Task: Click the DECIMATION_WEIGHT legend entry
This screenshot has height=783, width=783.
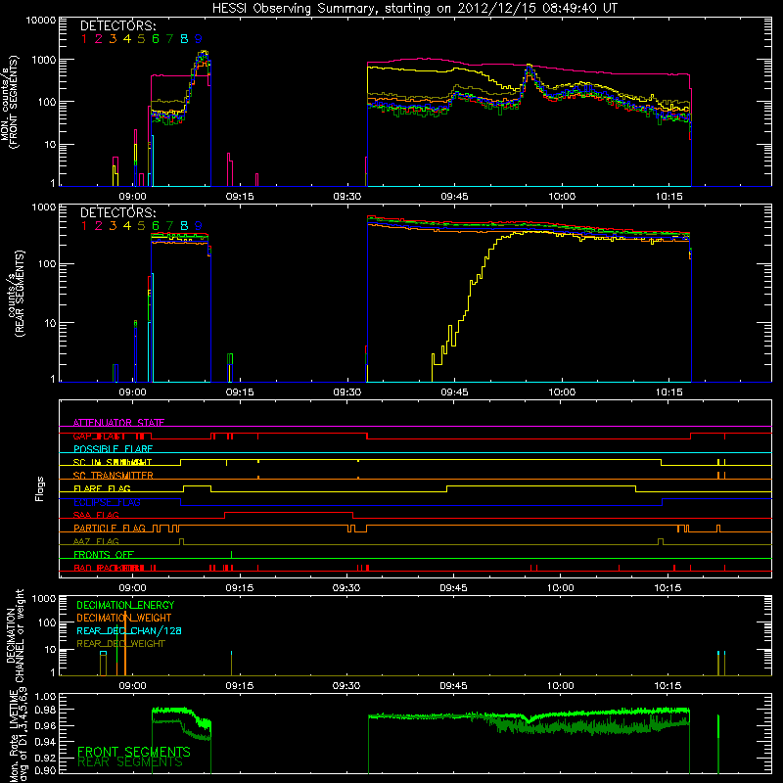Action: 124,618
